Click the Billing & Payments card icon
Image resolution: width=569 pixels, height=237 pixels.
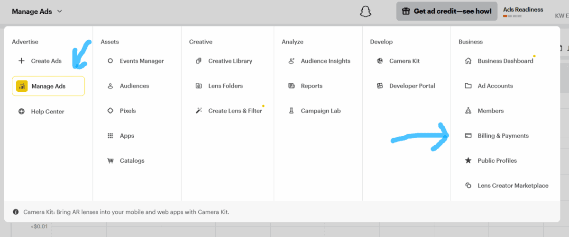tap(468, 136)
